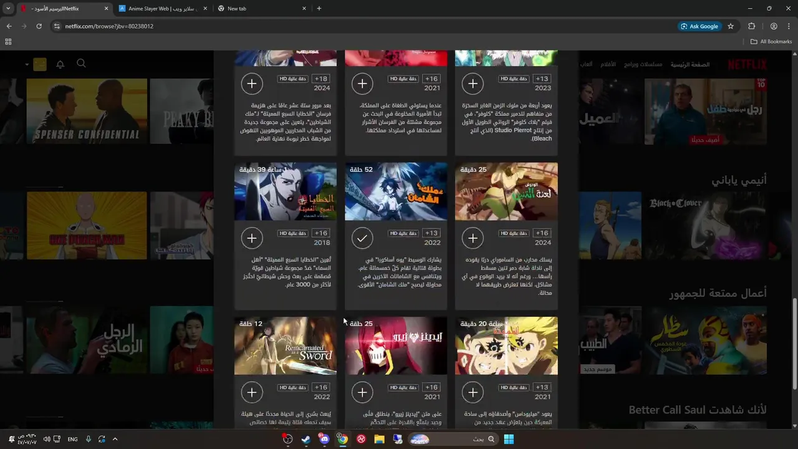
Task: Open Discord from the taskbar
Action: tap(324, 439)
